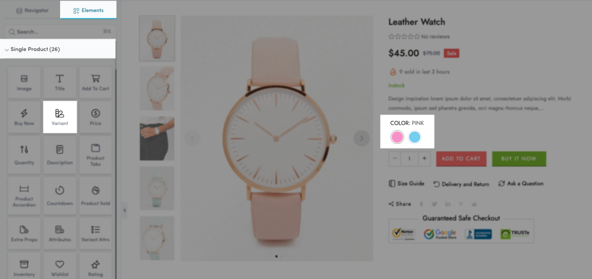Switch to the Navigator tab
The image size is (592, 279).
click(32, 10)
